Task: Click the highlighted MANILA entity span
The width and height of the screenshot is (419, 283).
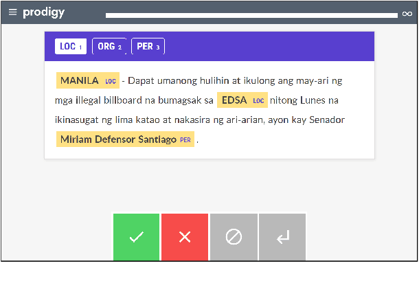Action: [80, 80]
